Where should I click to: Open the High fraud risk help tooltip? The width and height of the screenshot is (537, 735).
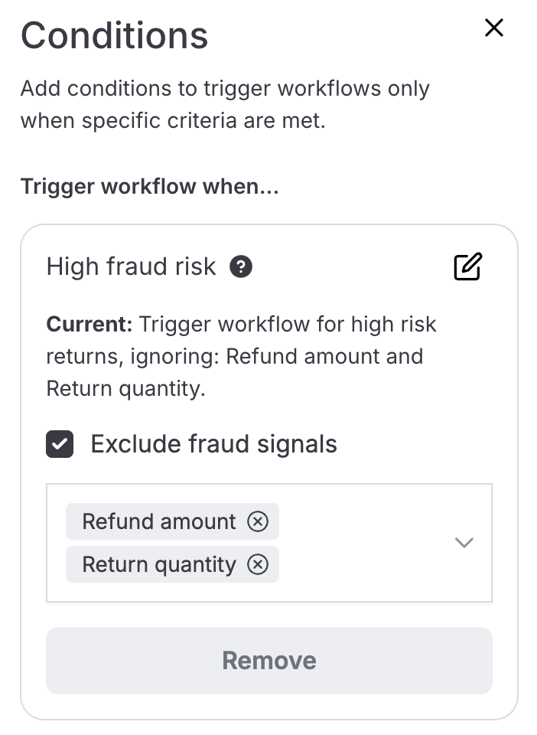click(241, 266)
